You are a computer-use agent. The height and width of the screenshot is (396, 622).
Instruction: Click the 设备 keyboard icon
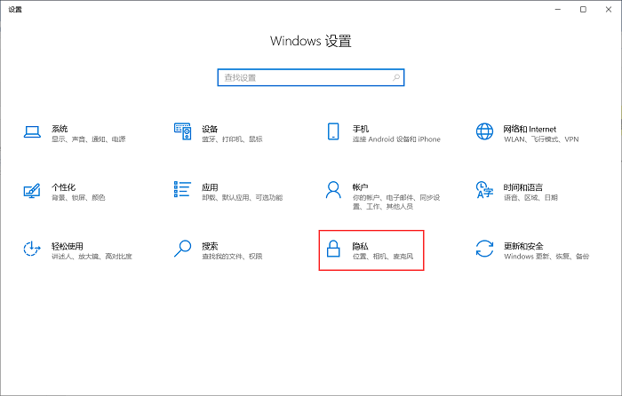pos(183,132)
